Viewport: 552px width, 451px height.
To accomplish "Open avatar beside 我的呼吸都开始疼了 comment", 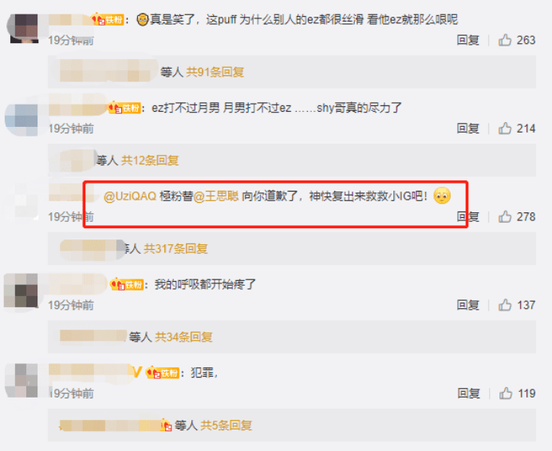I will click(x=21, y=291).
